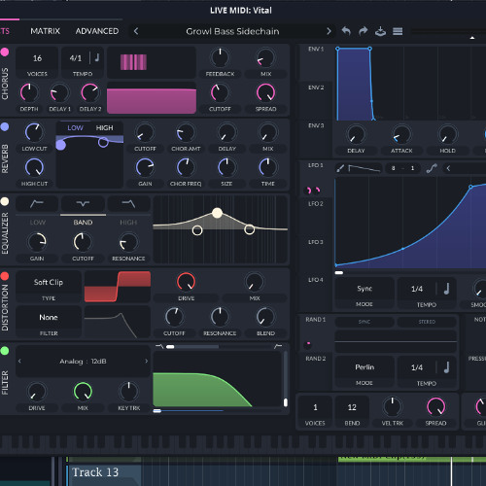This screenshot has width=486, height=486.
Task: Select the EQ low shelf shape icon
Action: coord(37,204)
